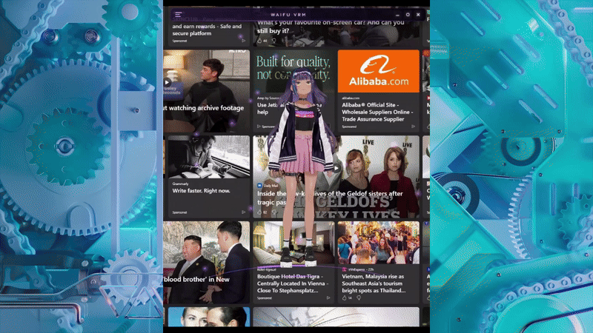The height and width of the screenshot is (333, 593).
Task: Open 'Write faster. Right now.' Grammarly ad
Action: [x=201, y=191]
